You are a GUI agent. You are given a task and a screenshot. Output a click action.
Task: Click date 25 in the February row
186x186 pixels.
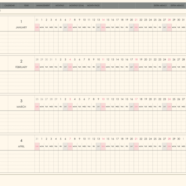click(169, 59)
